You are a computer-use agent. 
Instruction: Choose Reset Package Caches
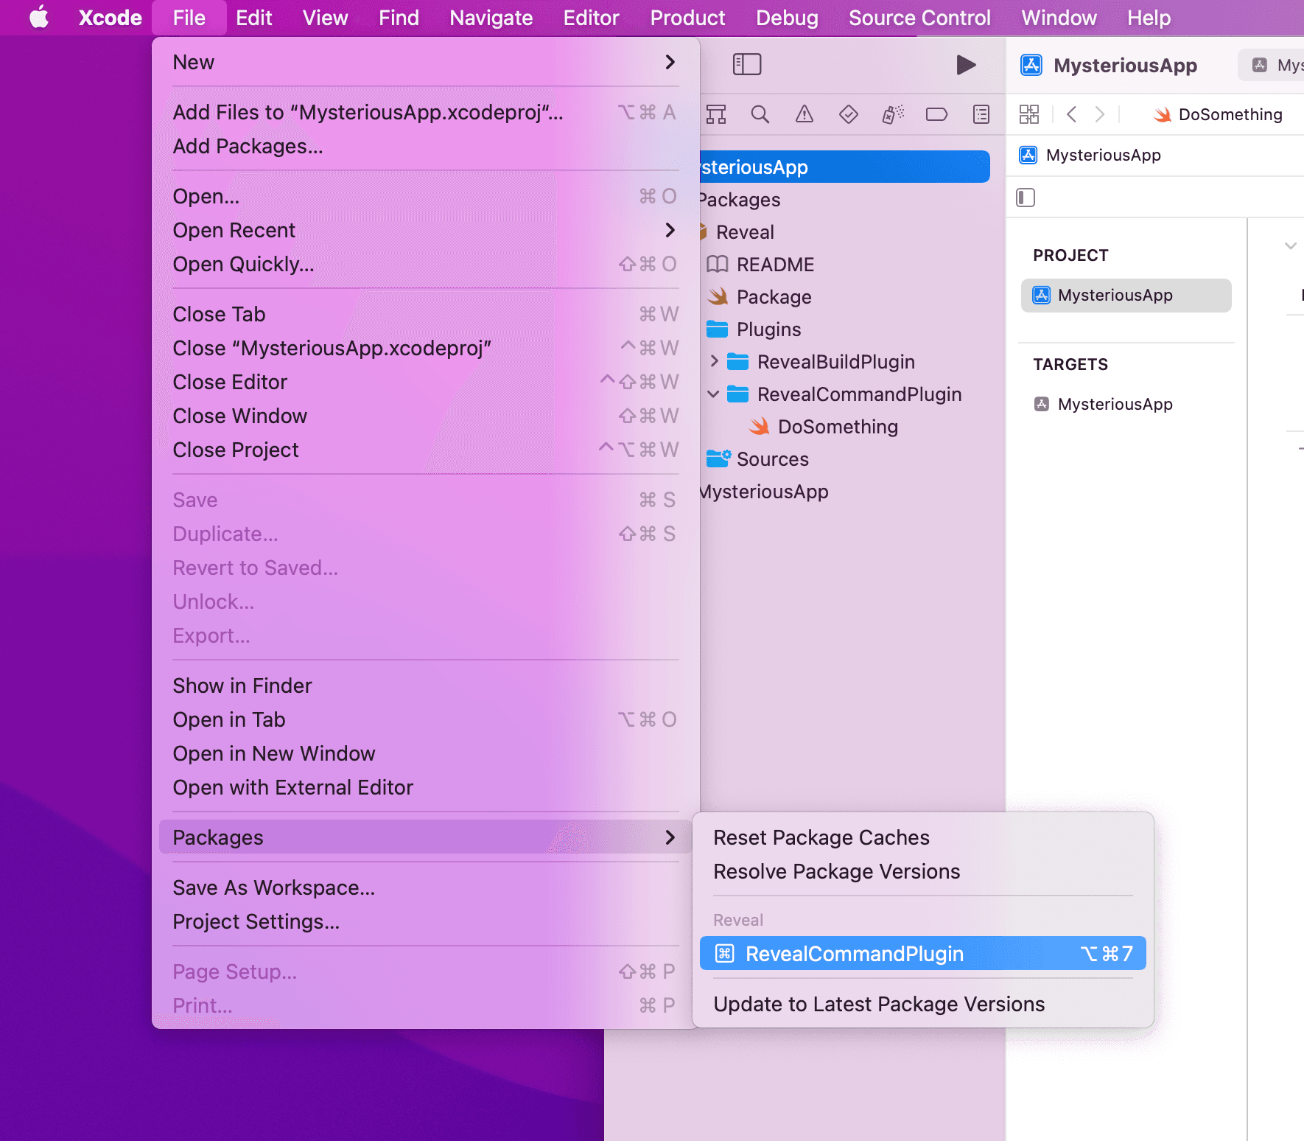coord(922,837)
